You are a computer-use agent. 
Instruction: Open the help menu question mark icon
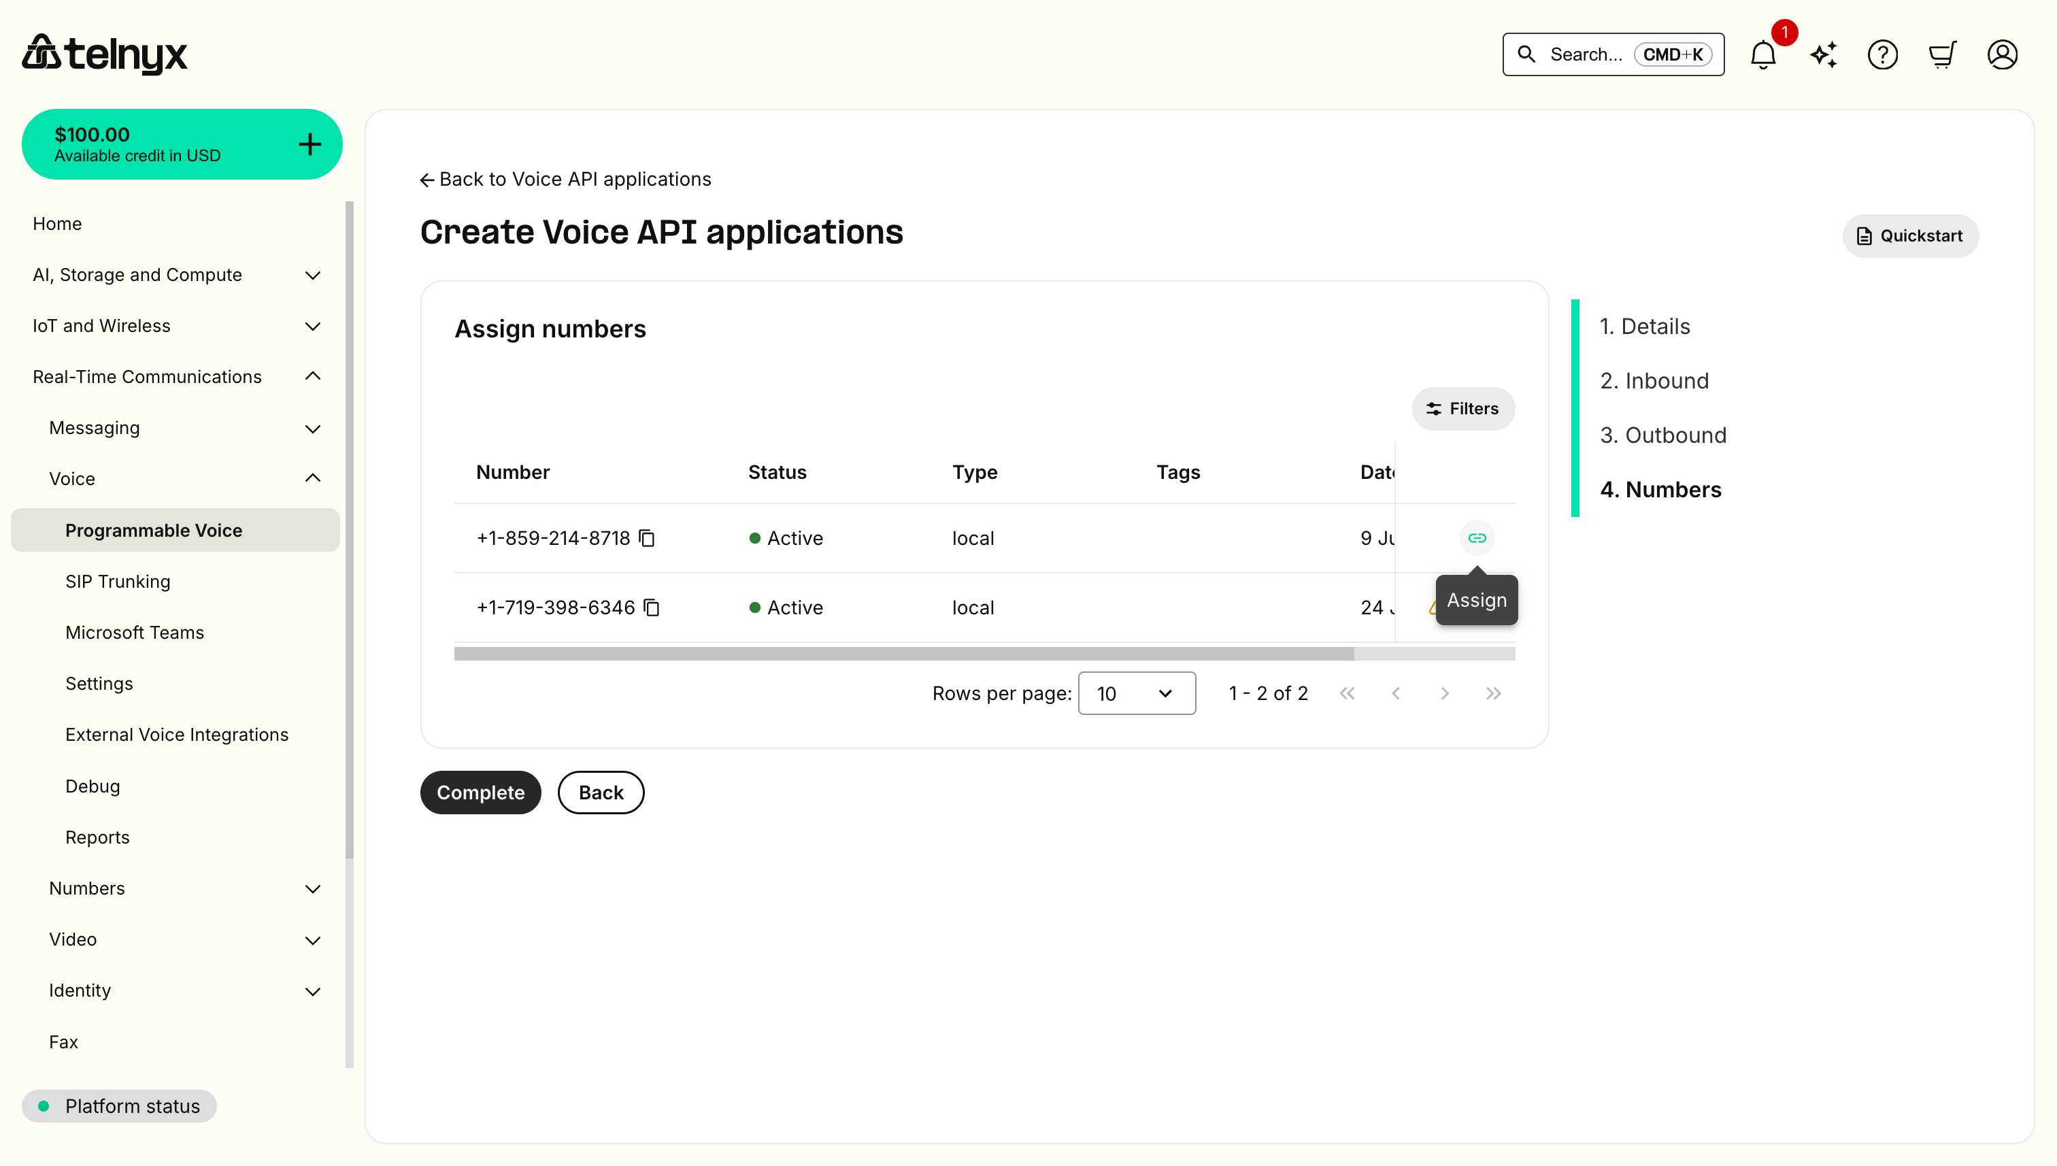(1882, 54)
